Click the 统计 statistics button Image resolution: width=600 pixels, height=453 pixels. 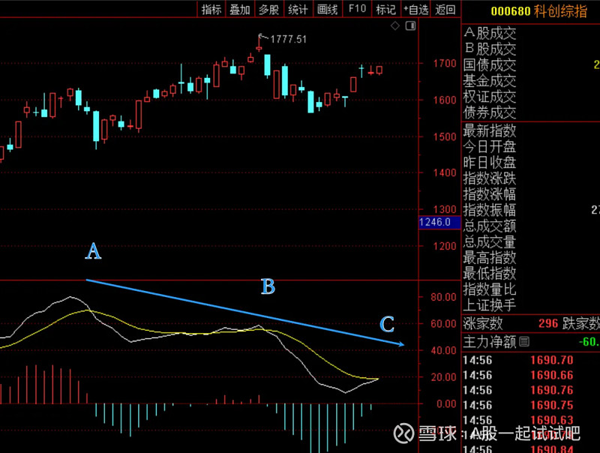tap(298, 9)
